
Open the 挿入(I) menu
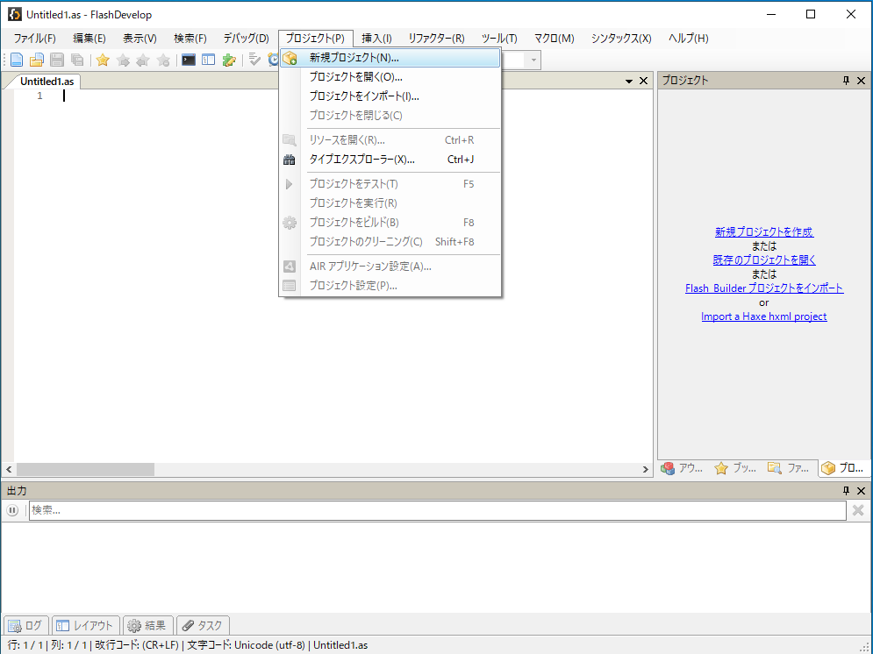click(376, 39)
